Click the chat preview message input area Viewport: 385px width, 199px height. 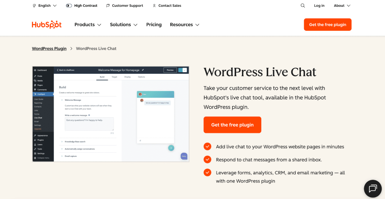click(x=155, y=141)
